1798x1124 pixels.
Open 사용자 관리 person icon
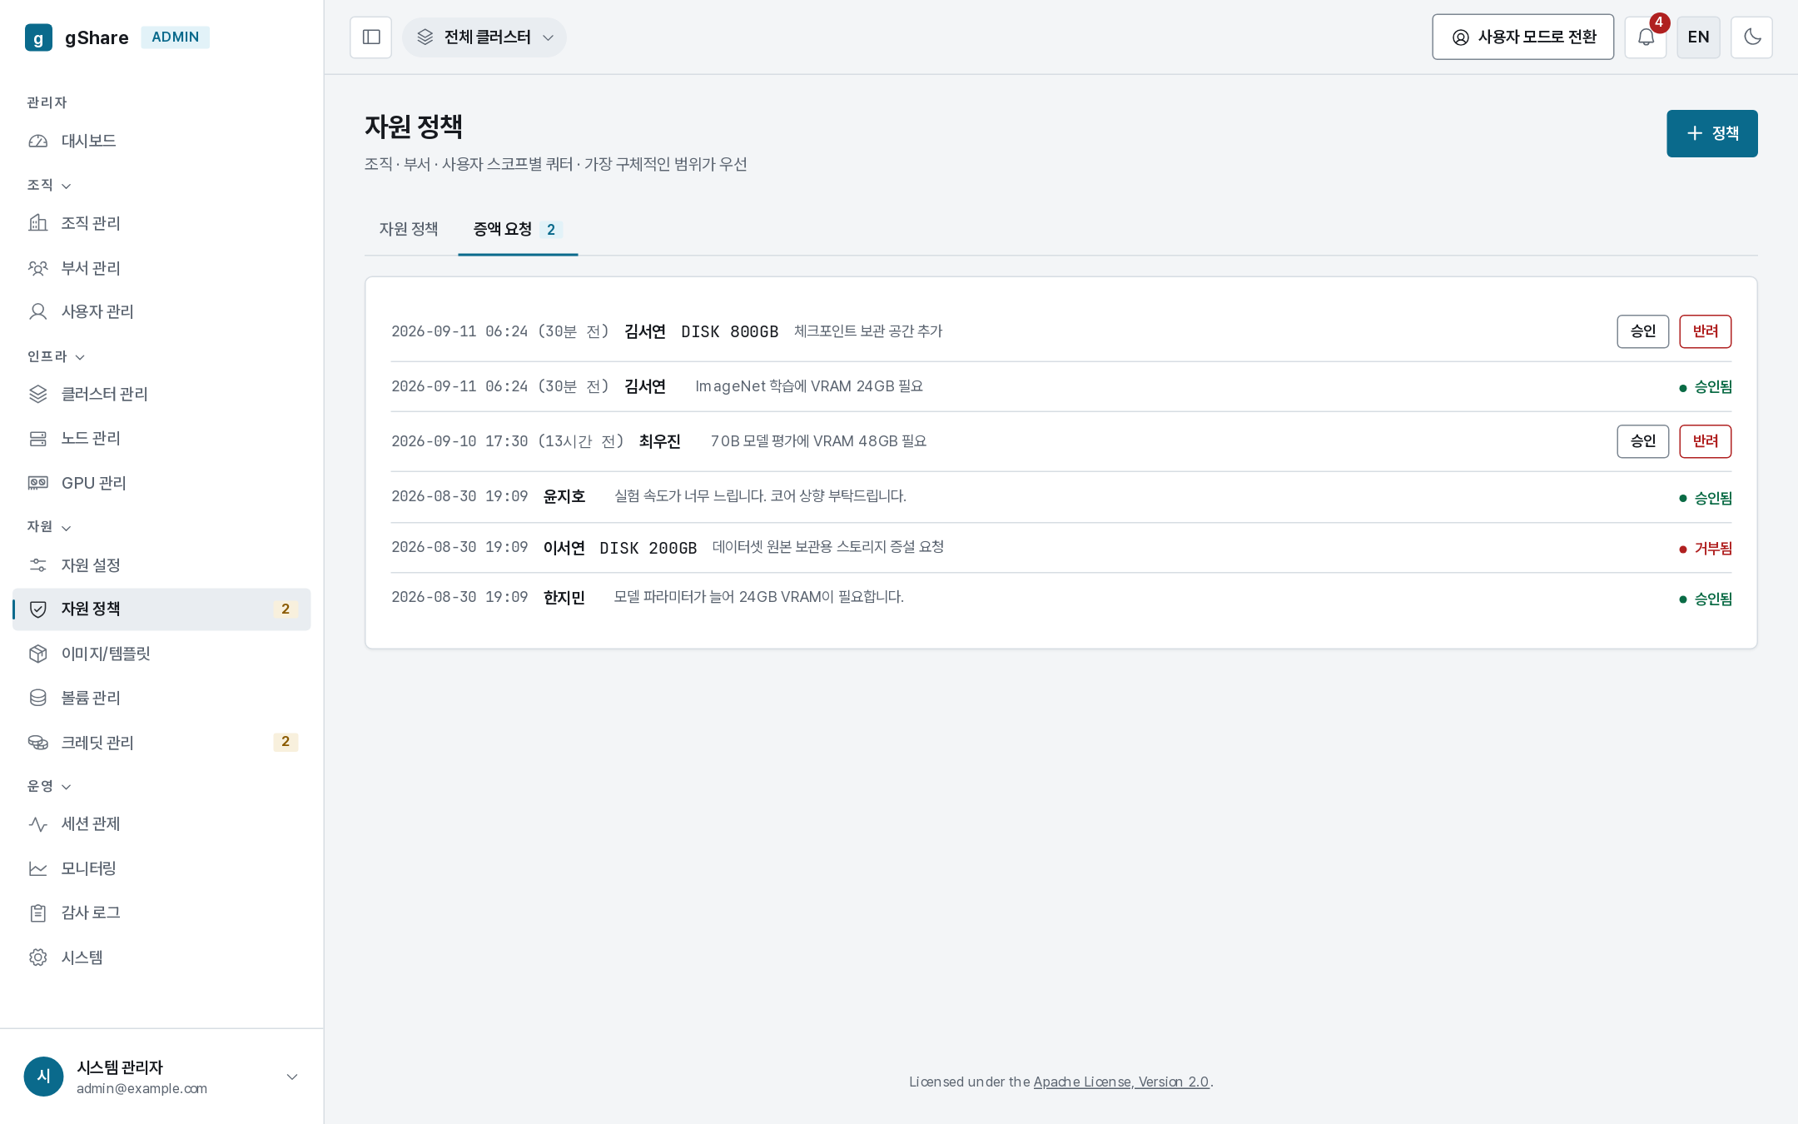[x=37, y=311]
